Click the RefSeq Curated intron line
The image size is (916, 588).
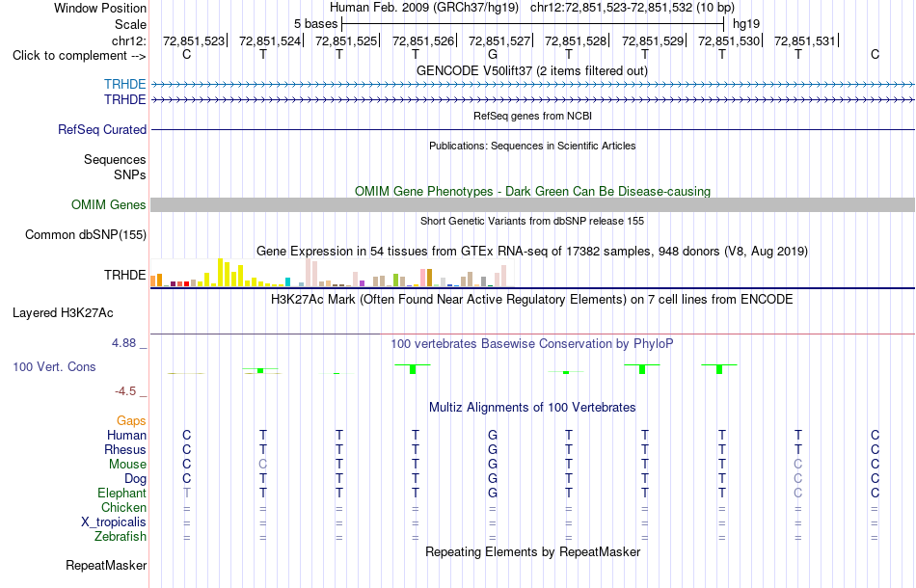click(533, 129)
